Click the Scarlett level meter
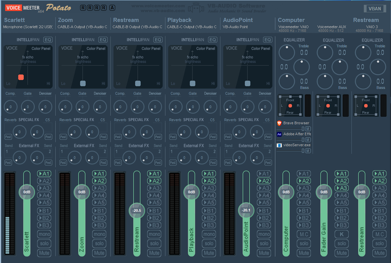 pos(10,214)
